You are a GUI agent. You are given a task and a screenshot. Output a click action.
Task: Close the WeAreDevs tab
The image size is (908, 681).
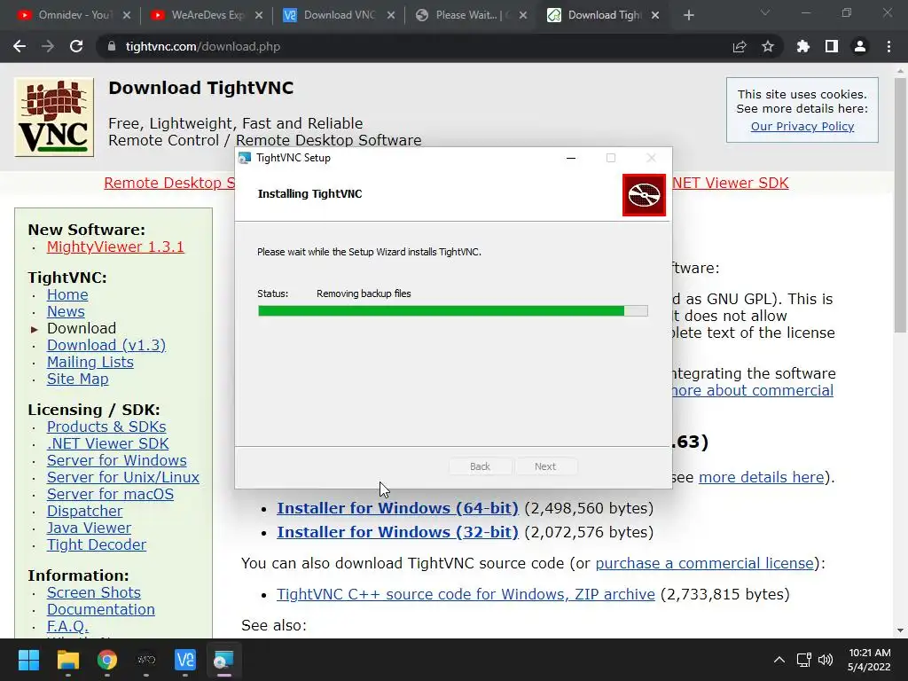(259, 15)
